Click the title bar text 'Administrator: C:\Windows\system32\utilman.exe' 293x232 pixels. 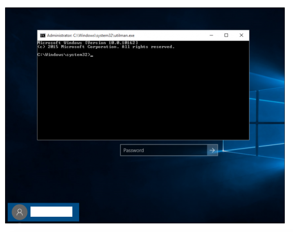pos(91,35)
